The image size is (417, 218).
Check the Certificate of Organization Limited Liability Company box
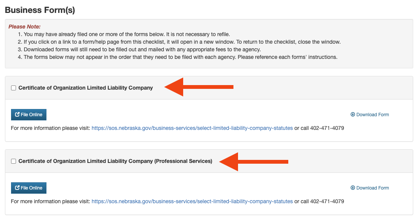tap(14, 88)
